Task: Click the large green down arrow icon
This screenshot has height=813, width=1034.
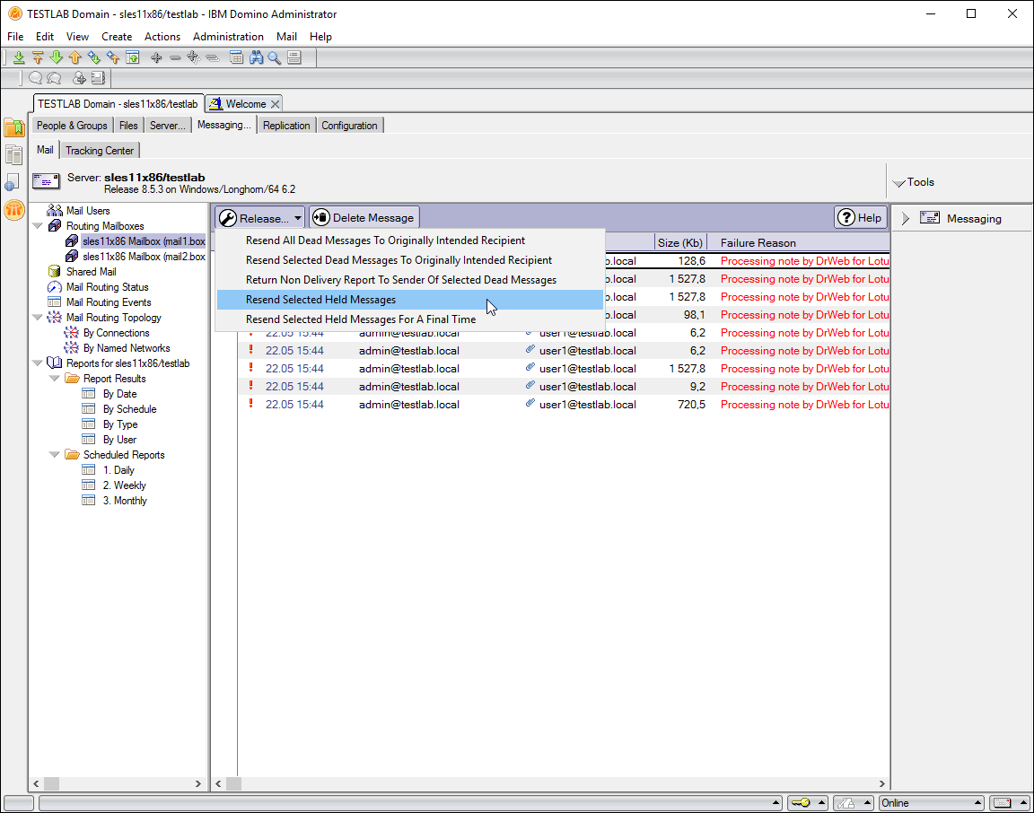Action: pyautogui.click(x=56, y=58)
